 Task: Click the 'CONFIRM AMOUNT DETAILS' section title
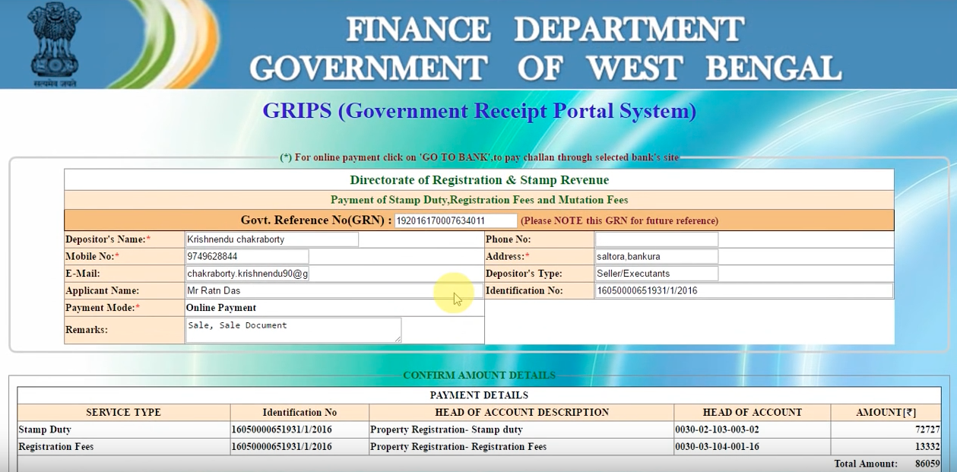click(x=479, y=375)
